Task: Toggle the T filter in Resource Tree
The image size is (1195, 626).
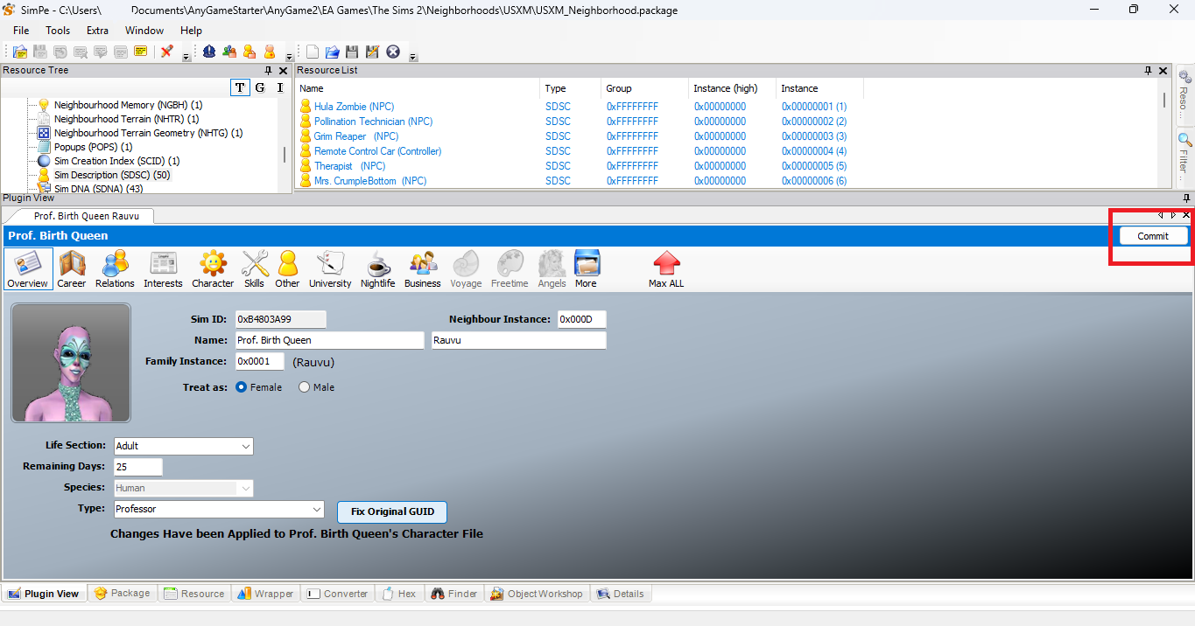Action: [x=239, y=87]
